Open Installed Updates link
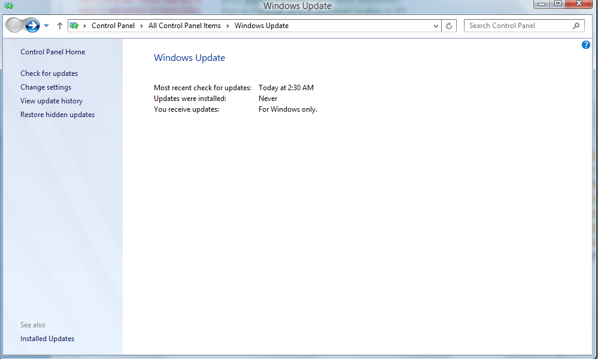This screenshot has width=598, height=359. pyautogui.click(x=47, y=339)
